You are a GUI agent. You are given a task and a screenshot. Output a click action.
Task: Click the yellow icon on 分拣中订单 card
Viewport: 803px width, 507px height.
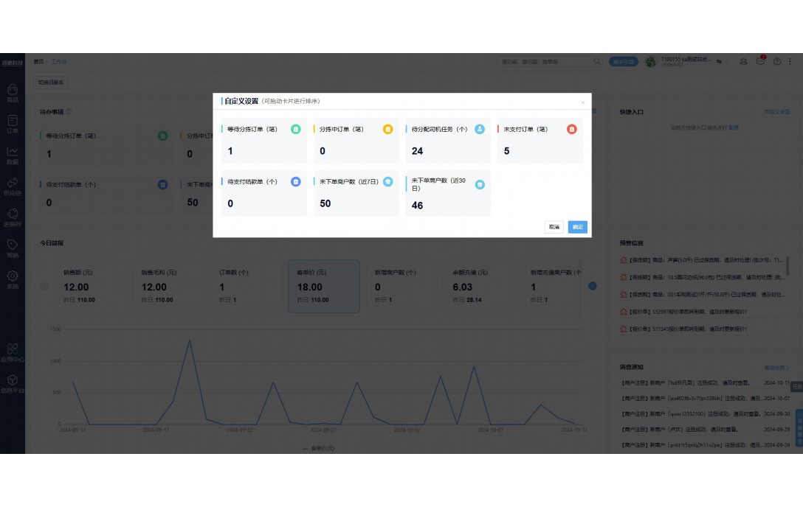pos(387,129)
